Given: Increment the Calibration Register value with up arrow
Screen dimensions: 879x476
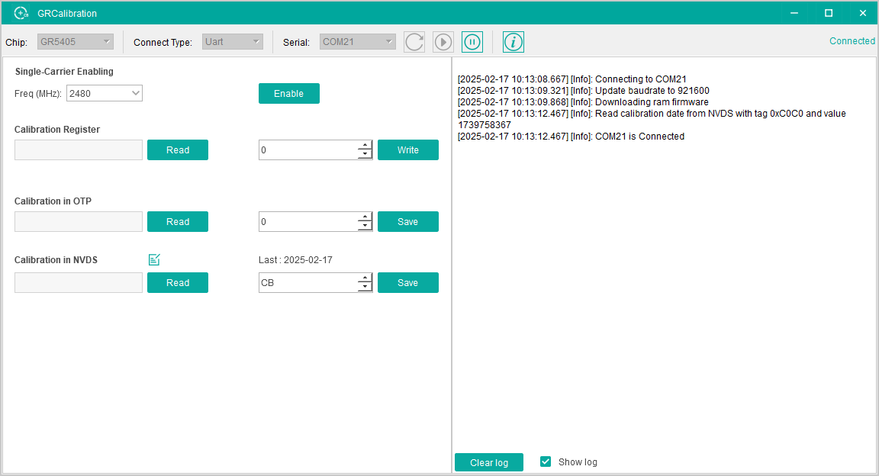Looking at the screenshot, I should tap(365, 146).
